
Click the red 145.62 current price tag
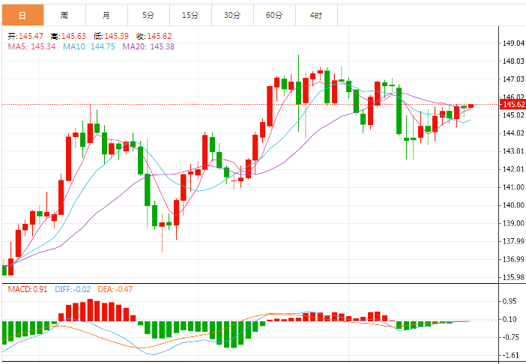pyautogui.click(x=513, y=104)
